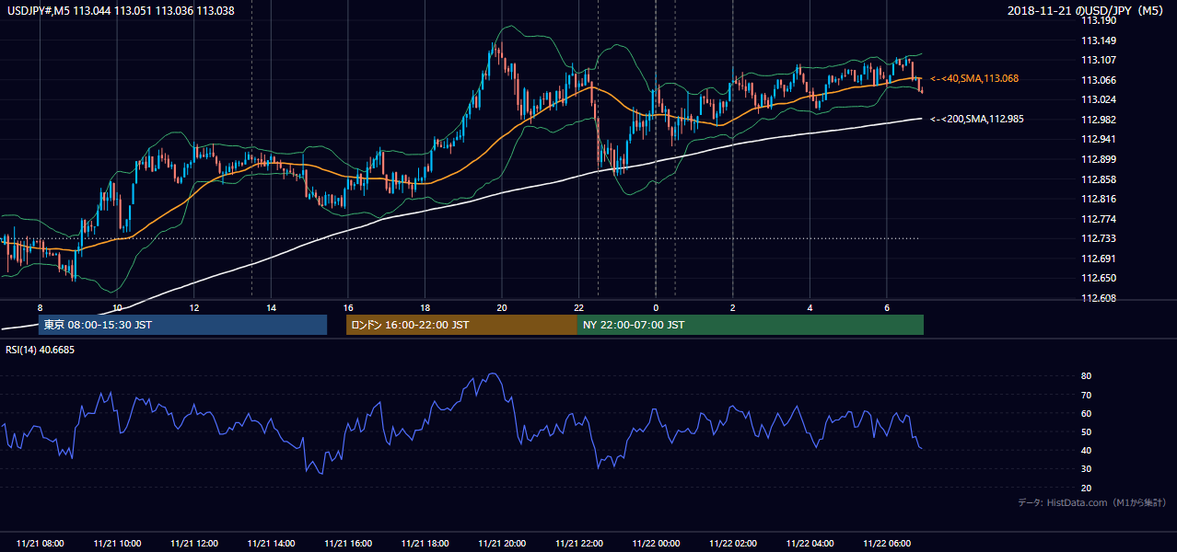Click price axis value 112.858
The width and height of the screenshot is (1177, 552).
point(1098,179)
